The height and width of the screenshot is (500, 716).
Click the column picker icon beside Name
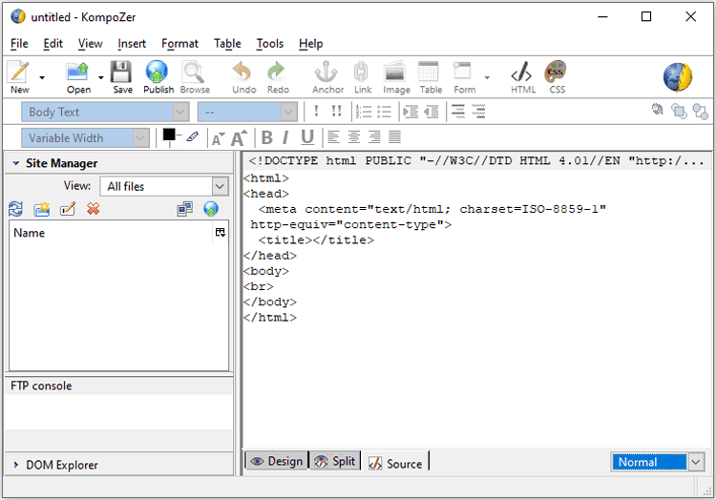point(221,233)
